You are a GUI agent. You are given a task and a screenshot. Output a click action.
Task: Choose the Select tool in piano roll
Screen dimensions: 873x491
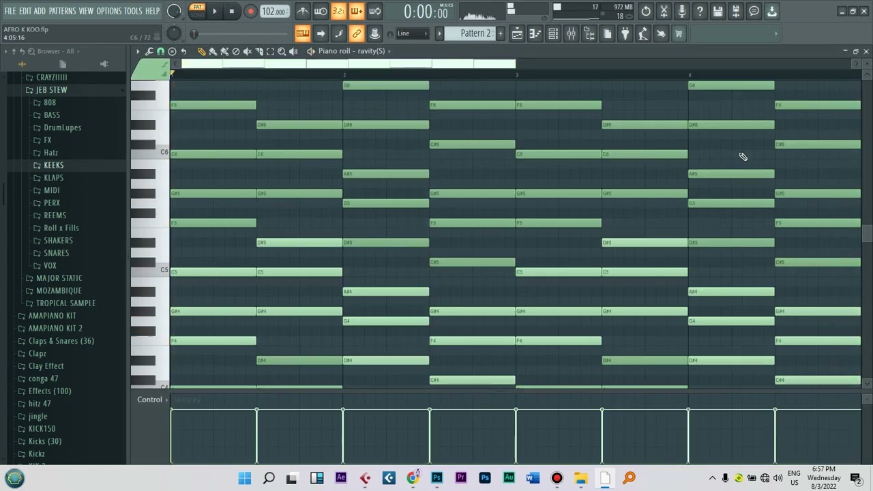pos(270,51)
